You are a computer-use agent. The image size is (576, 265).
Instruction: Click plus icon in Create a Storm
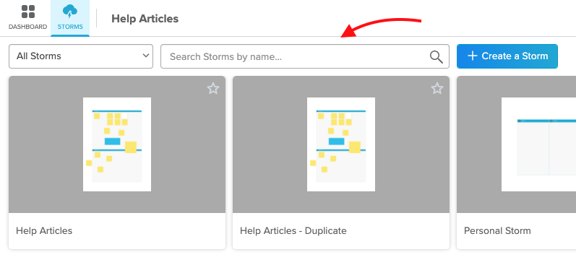point(472,56)
